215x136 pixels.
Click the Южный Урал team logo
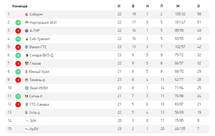pos(26,72)
